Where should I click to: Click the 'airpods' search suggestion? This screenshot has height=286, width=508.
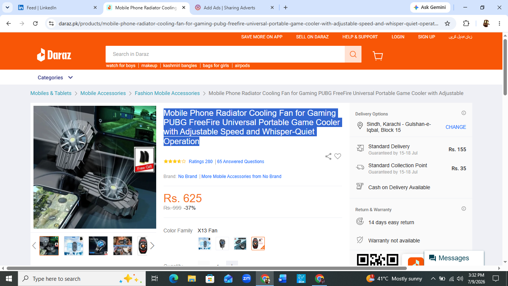pyautogui.click(x=242, y=66)
